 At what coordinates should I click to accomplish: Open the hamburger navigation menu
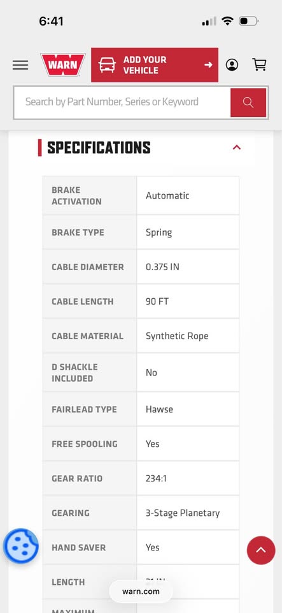click(x=20, y=65)
